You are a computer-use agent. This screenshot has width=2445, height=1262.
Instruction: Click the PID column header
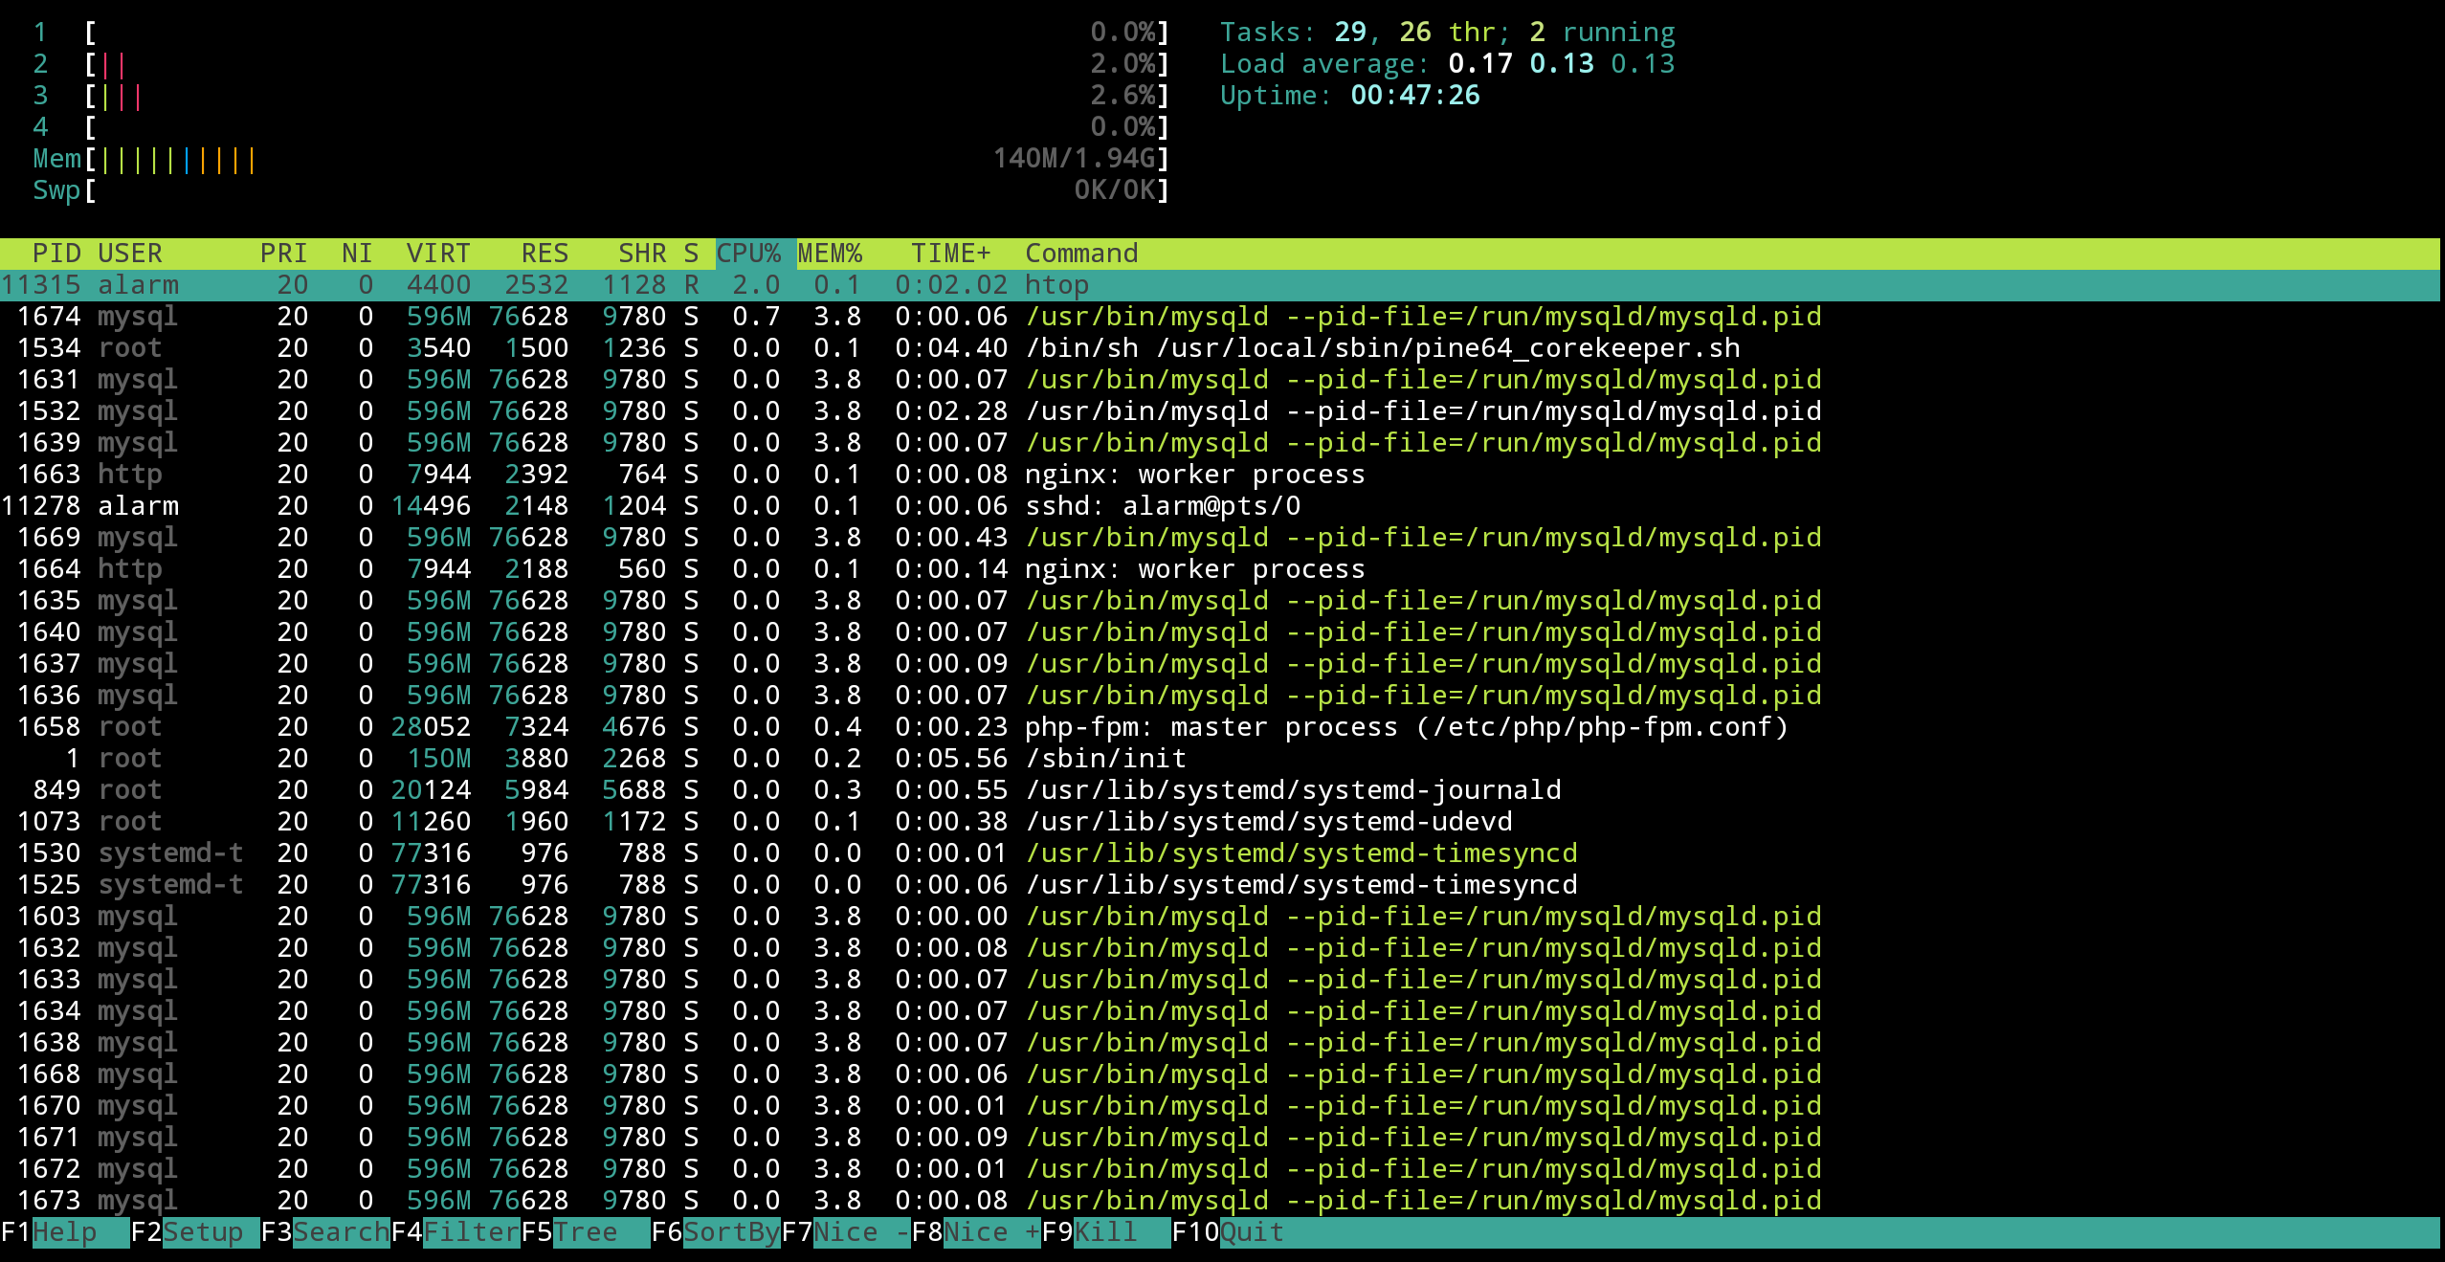click(56, 254)
